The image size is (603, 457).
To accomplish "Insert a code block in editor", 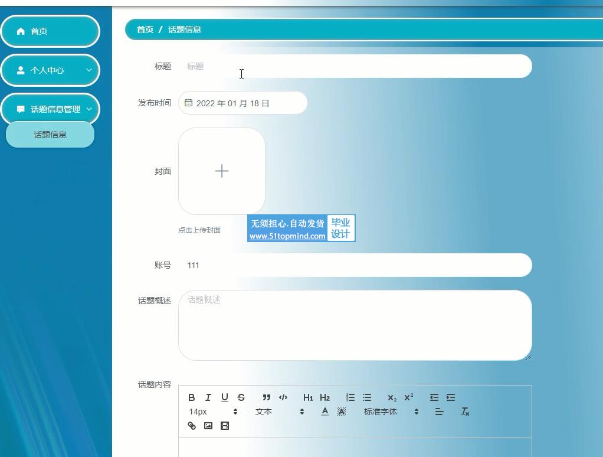I will pos(283,397).
